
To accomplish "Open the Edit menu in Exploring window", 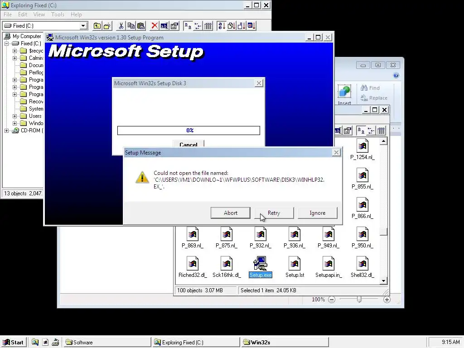I will tap(23, 14).
